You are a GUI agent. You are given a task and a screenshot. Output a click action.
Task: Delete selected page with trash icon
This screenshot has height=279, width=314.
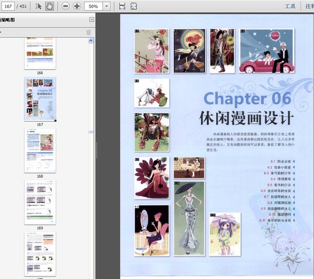[88, 33]
